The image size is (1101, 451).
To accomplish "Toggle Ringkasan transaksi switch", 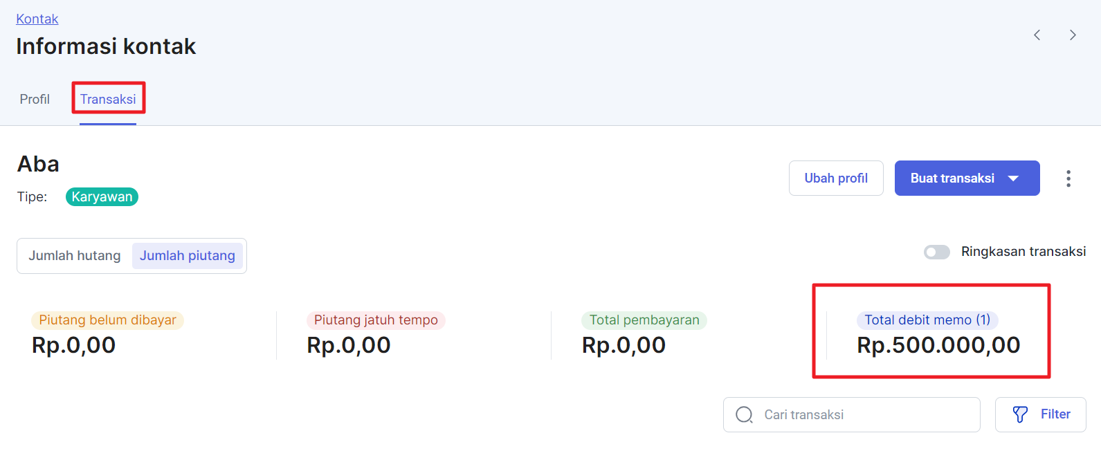I will pyautogui.click(x=937, y=252).
